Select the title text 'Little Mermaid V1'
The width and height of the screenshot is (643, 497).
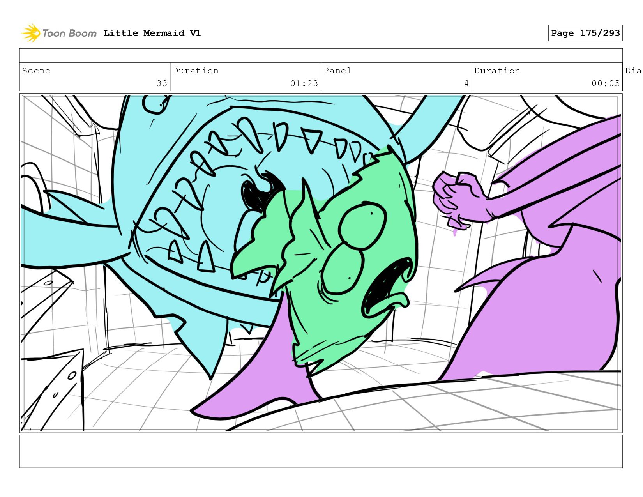tap(152, 33)
